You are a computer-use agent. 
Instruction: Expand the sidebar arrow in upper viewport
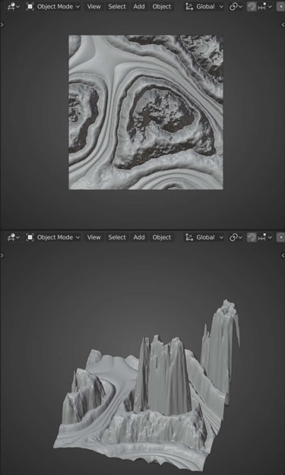[283, 24]
